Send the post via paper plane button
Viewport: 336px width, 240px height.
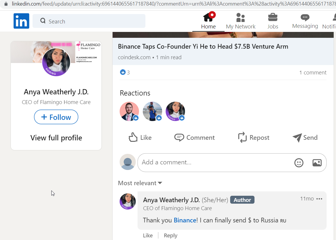(305, 137)
